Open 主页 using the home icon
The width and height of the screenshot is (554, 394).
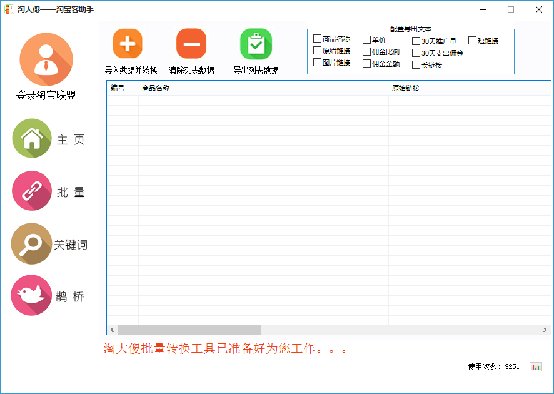[x=31, y=138]
